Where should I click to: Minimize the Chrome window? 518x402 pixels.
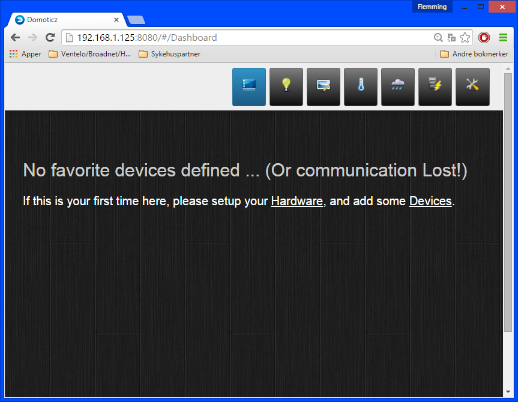coord(465,7)
